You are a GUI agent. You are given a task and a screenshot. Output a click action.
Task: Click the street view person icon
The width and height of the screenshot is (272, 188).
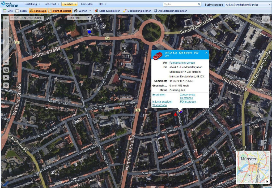click(6, 77)
